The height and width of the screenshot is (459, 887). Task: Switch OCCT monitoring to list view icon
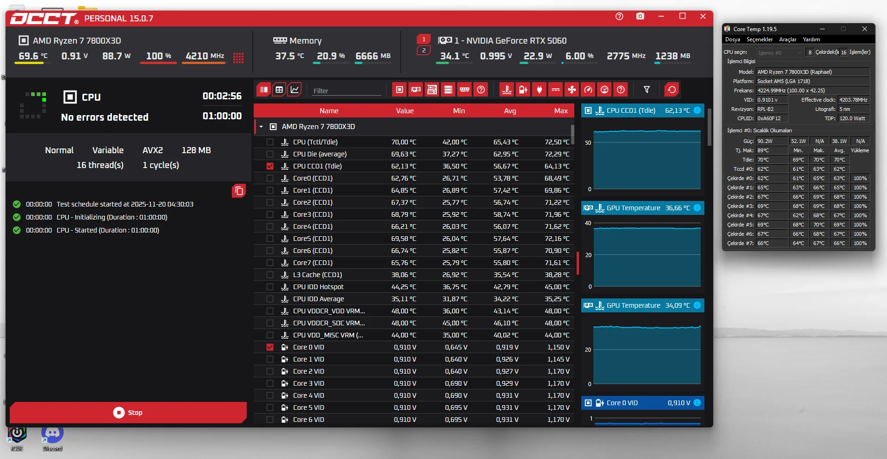pyautogui.click(x=264, y=90)
